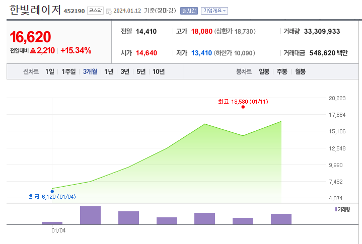Viewport: 362px width, 244px height.
Task: Click the +15.34% change rate
Action: [x=76, y=50]
